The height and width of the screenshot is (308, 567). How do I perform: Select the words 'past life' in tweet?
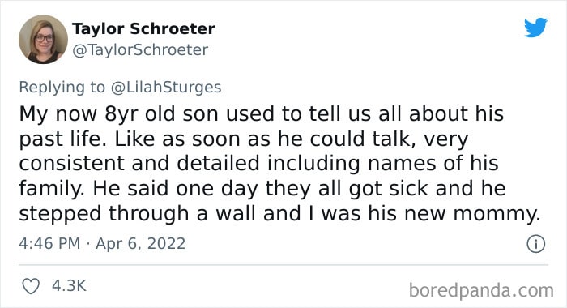[60, 139]
